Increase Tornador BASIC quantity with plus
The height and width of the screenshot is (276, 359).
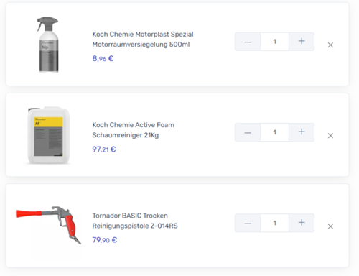coord(302,223)
